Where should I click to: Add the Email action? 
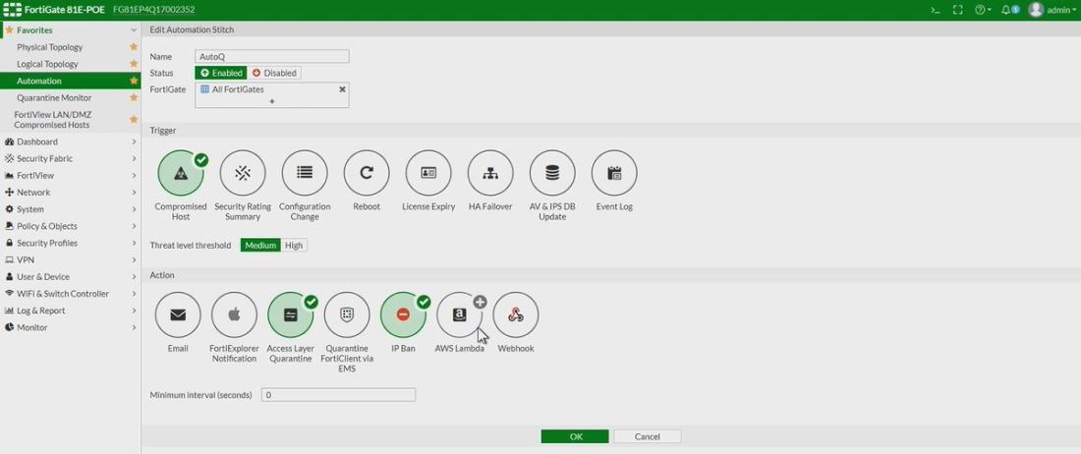(x=178, y=314)
